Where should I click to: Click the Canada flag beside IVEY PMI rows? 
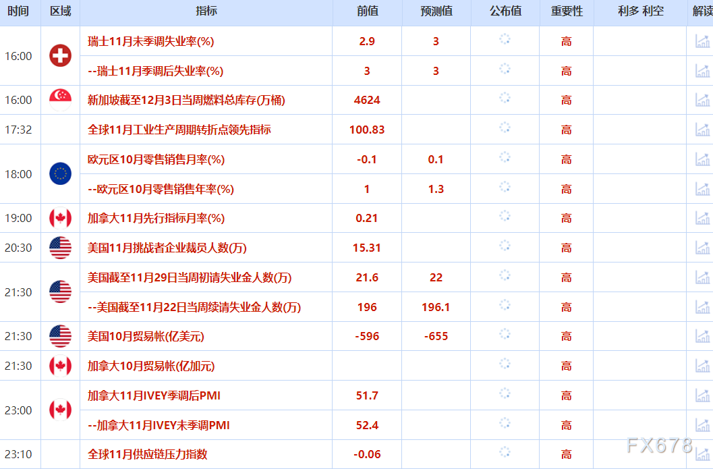tap(60, 410)
